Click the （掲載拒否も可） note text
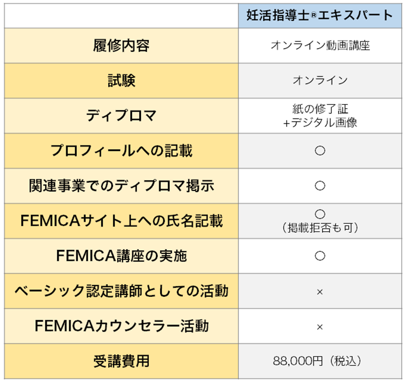The height and width of the screenshot is (384, 406). 320,228
